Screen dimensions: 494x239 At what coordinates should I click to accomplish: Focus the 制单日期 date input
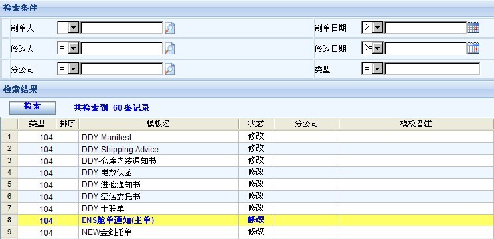426,28
